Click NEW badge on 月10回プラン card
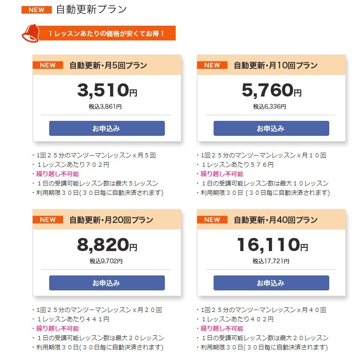 [x=212, y=65]
